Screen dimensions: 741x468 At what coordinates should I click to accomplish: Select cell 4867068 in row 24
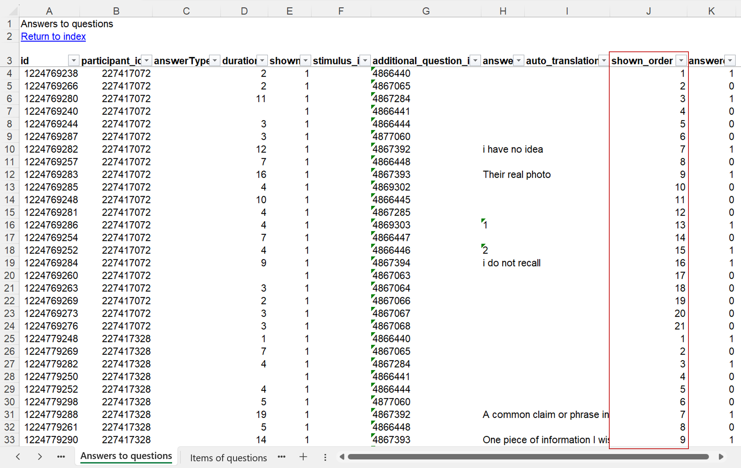tap(426, 326)
